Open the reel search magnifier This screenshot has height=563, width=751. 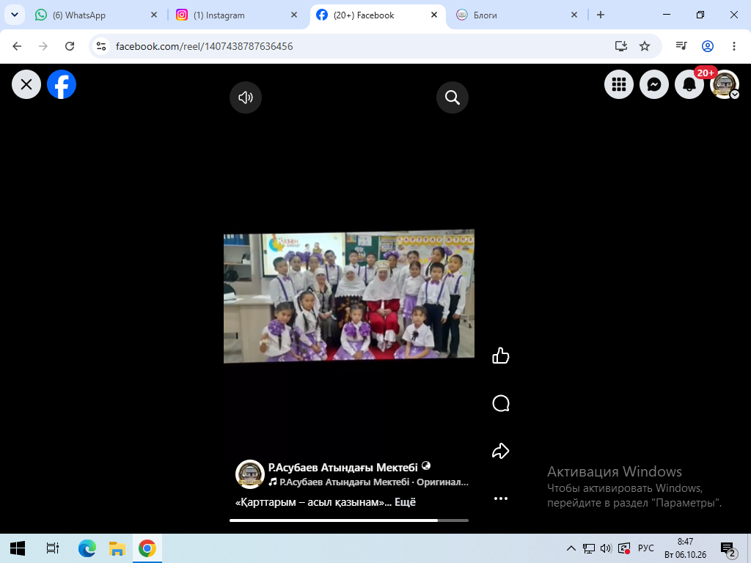coord(452,97)
